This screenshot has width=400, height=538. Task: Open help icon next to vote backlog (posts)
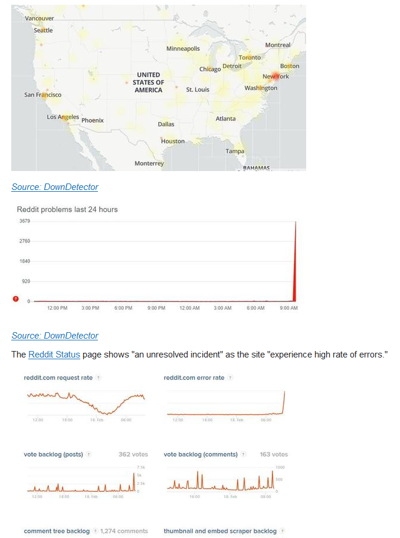point(88,455)
